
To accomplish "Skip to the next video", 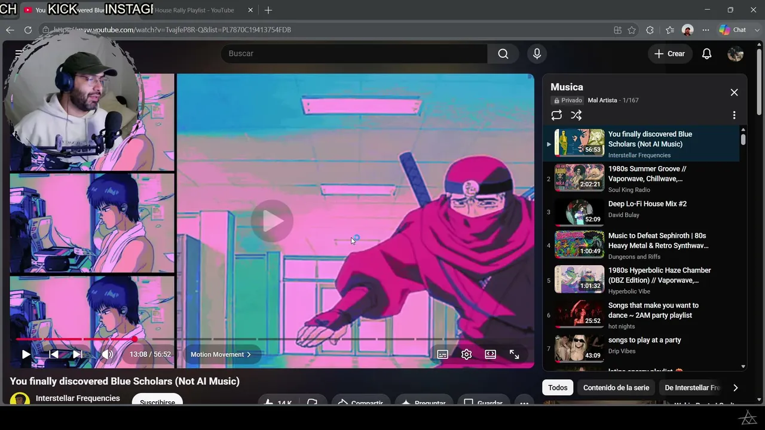I will tap(77, 354).
